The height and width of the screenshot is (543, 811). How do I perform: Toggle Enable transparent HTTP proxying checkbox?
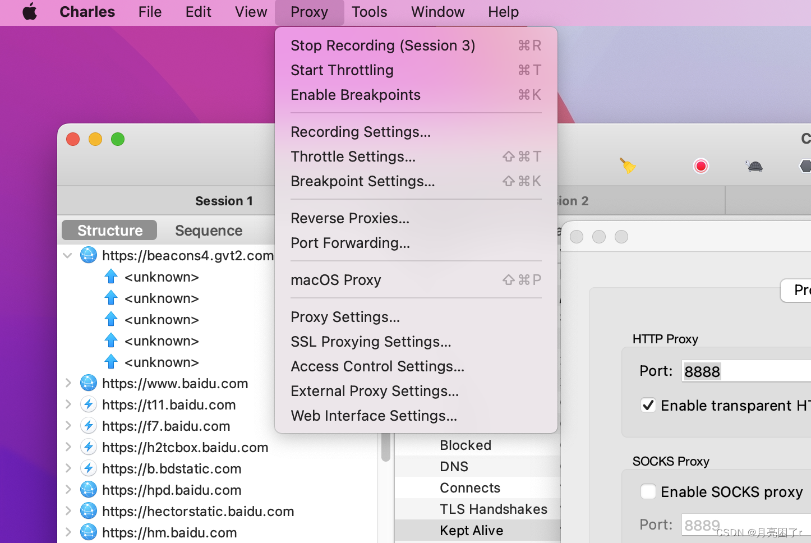(x=648, y=405)
